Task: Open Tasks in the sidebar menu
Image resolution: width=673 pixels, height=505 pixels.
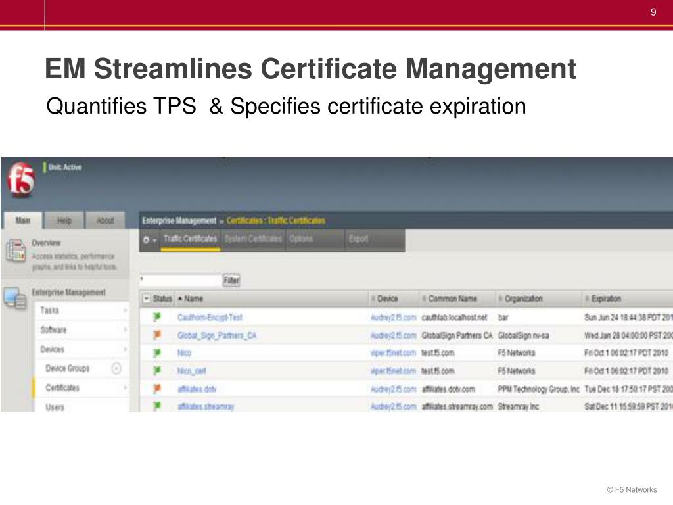Action: [50, 310]
